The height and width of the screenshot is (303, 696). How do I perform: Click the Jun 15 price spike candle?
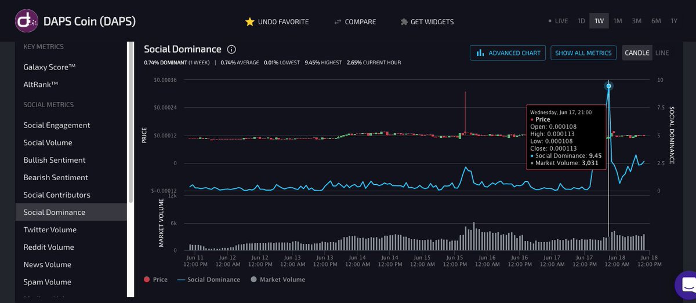tap(465, 113)
